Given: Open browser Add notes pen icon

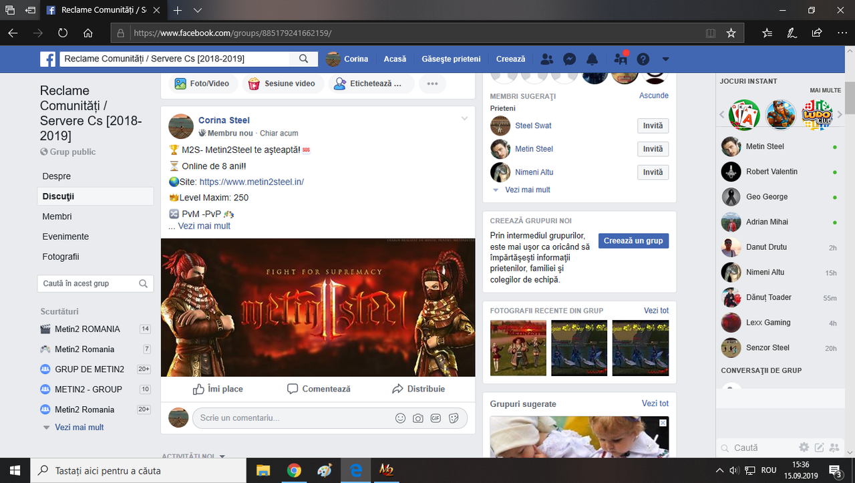Looking at the screenshot, I should (792, 33).
